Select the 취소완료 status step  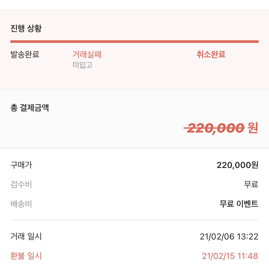tap(211, 54)
